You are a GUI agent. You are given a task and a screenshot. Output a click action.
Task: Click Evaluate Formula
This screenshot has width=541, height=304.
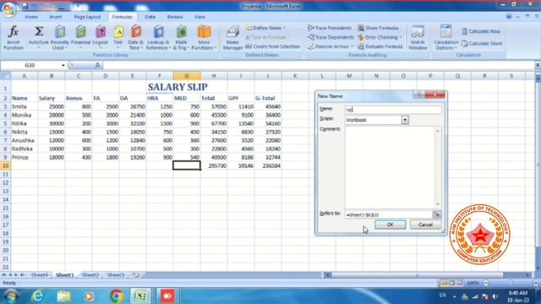point(380,46)
